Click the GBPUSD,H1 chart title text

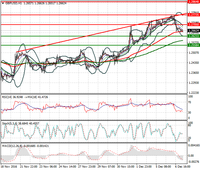point(14,3)
